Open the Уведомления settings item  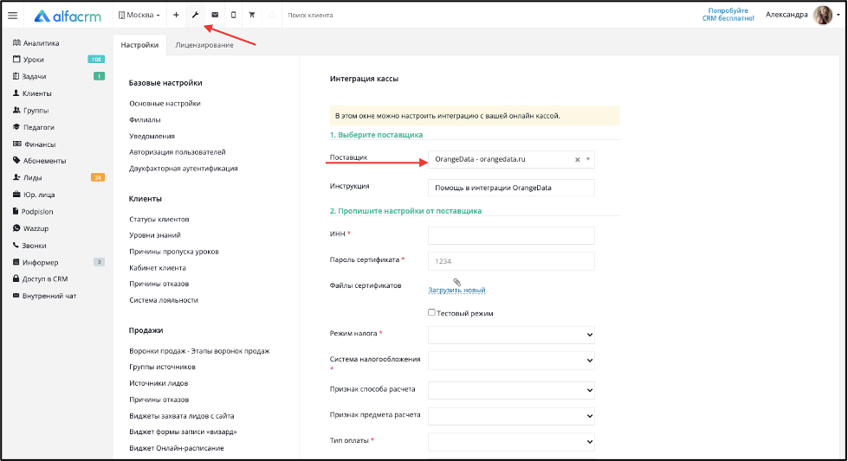[152, 136]
